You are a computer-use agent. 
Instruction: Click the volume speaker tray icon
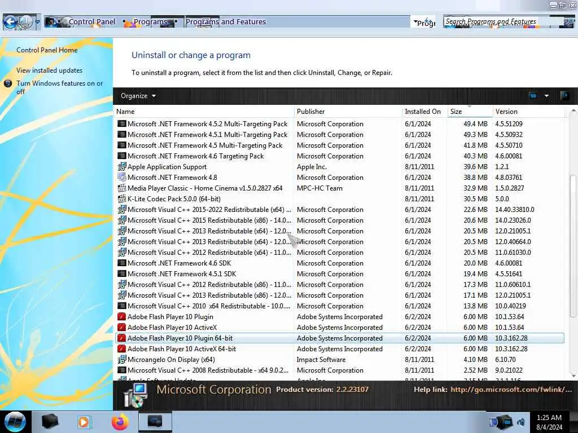tap(521, 422)
